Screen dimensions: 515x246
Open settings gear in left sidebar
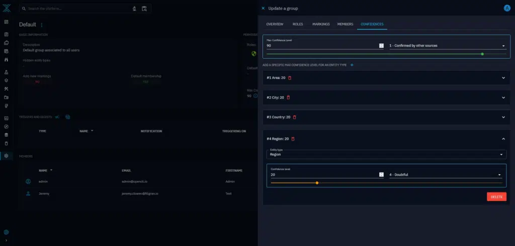click(x=6, y=156)
